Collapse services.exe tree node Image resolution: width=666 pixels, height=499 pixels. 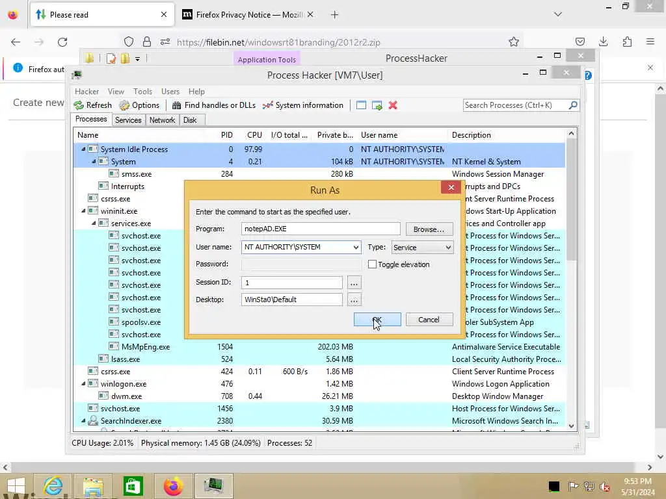click(94, 224)
